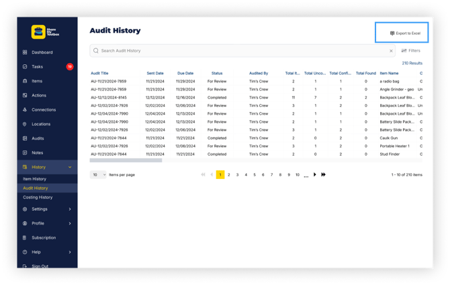Go to page 10

tap(298, 175)
